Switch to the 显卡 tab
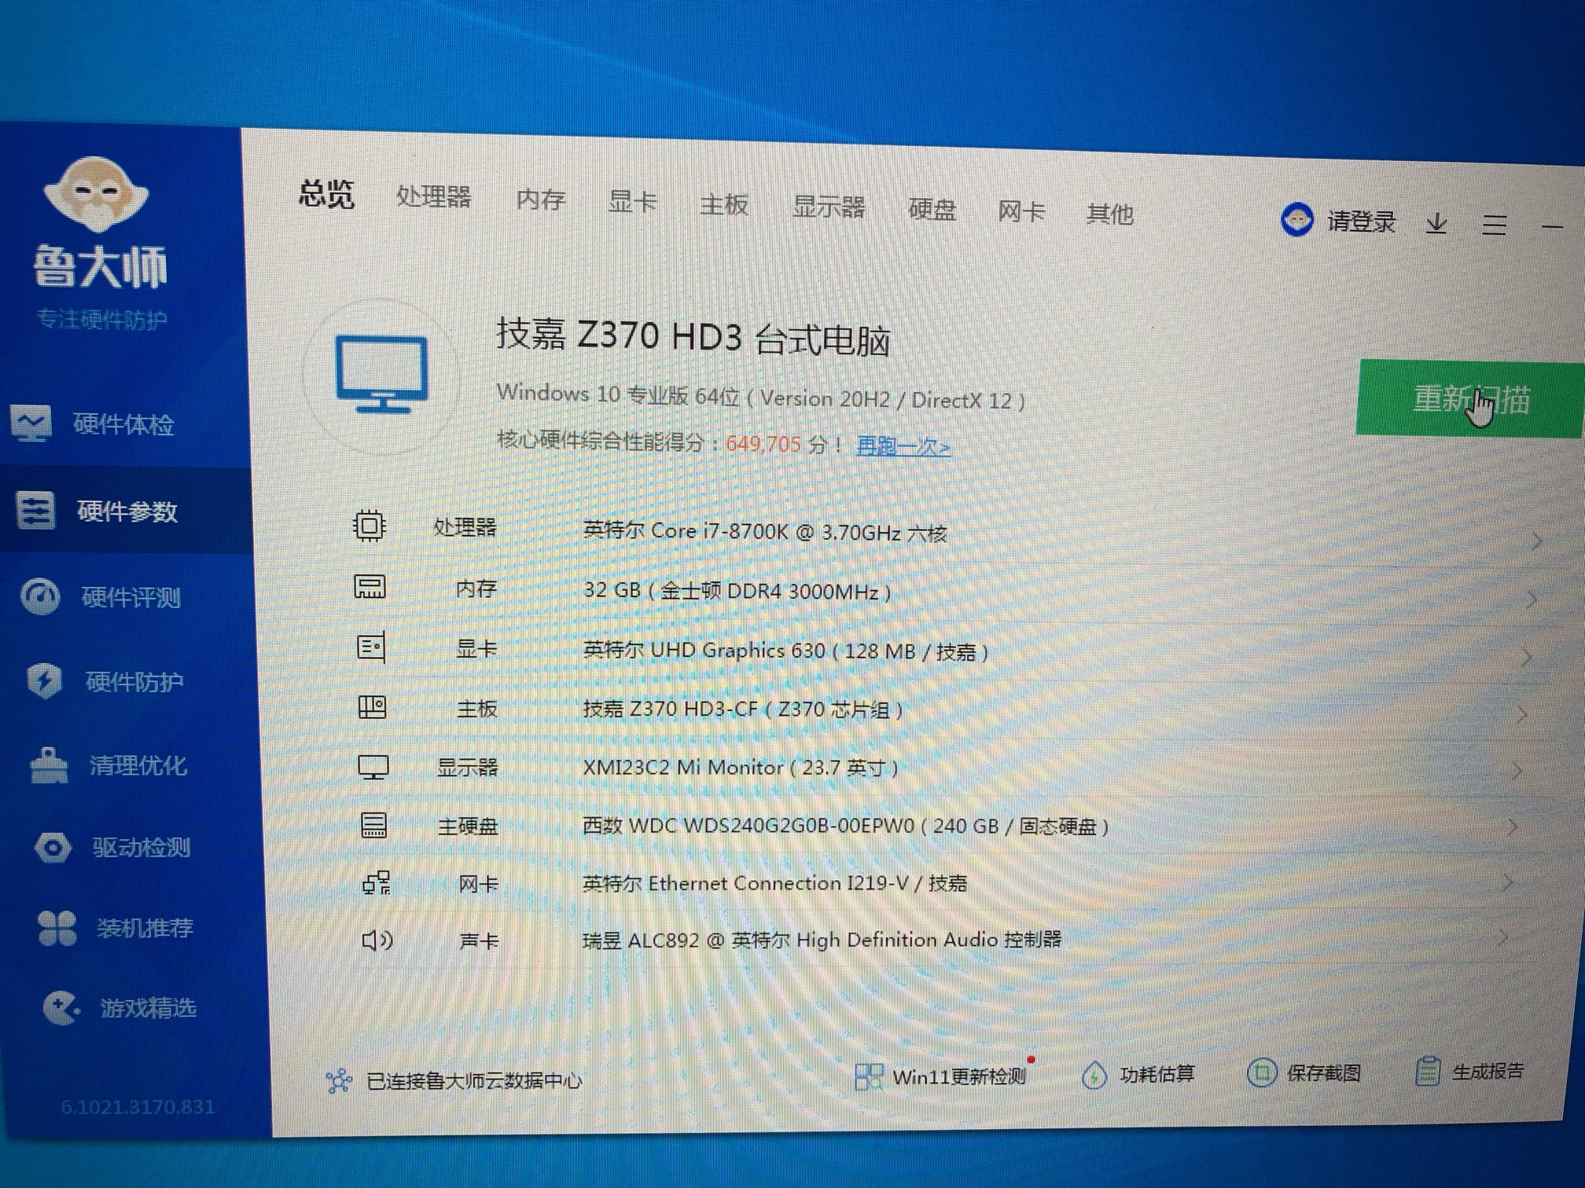The width and height of the screenshot is (1585, 1188). tap(632, 202)
